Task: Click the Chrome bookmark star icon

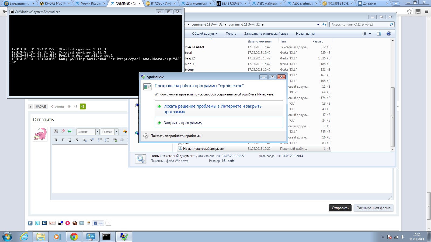Action: [x=409, y=11]
